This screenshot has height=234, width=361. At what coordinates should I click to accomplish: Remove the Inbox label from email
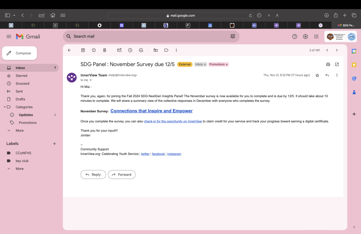click(x=205, y=64)
